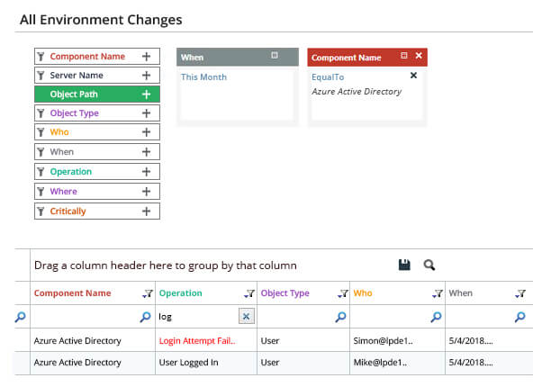
Task: Add Server Name filter with plus icon
Action: [x=146, y=76]
